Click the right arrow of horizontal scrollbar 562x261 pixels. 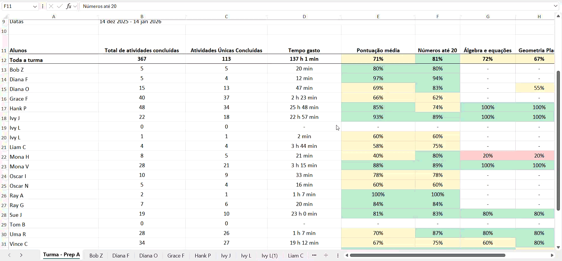(x=552, y=255)
